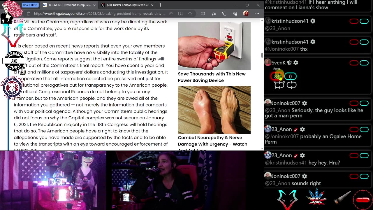Click SvenK's cyan counter showing 0
This screenshot has width=373, height=210.
tap(290, 76)
